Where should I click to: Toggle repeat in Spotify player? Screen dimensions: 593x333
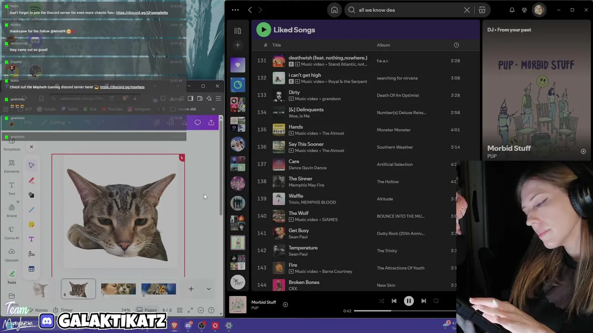tap(436, 301)
